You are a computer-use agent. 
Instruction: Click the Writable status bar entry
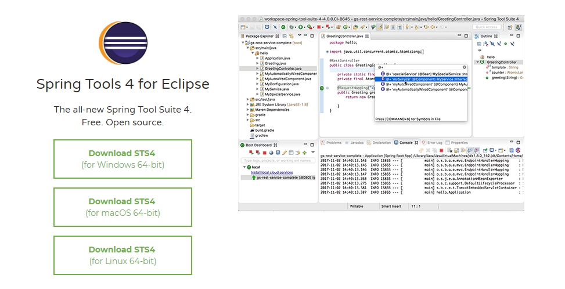[x=357, y=206]
